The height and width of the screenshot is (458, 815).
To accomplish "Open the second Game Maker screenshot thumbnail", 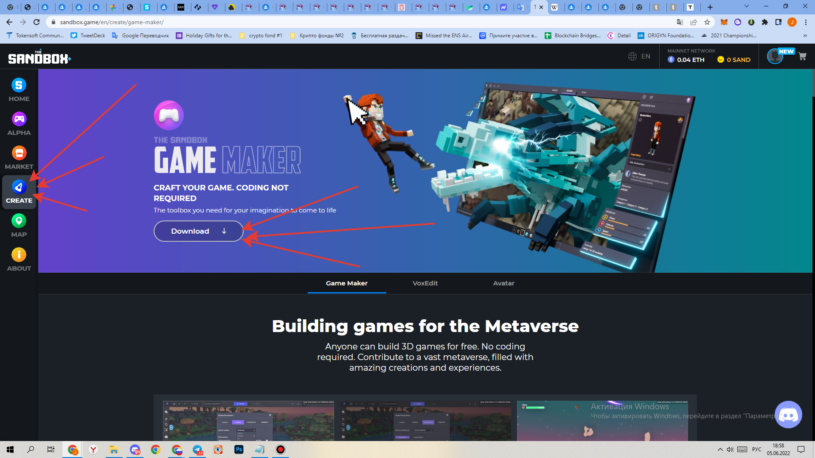I will [425, 421].
